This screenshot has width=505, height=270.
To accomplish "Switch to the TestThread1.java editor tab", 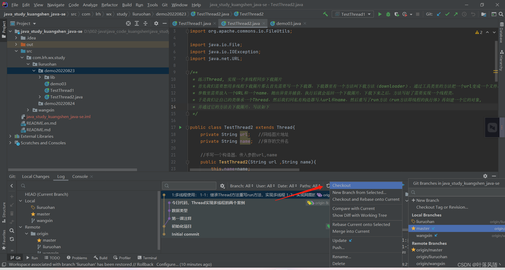I will pyautogui.click(x=195, y=23).
